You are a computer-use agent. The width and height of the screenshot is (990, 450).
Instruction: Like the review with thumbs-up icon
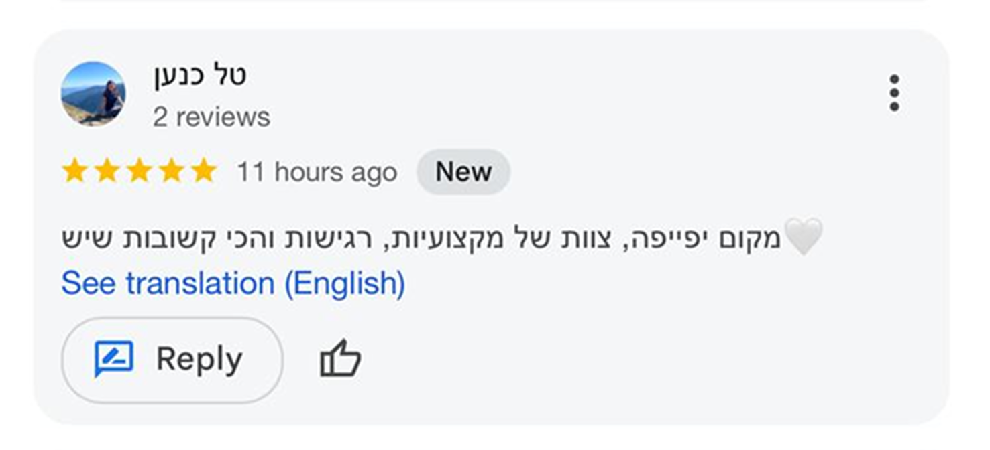tap(340, 359)
